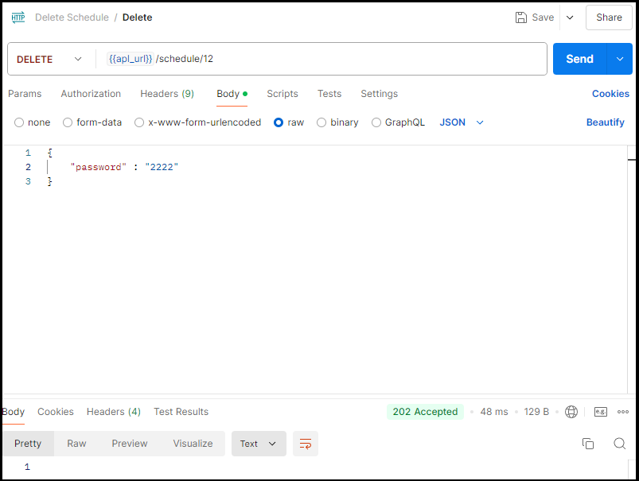Open the Settings tab

[379, 94]
